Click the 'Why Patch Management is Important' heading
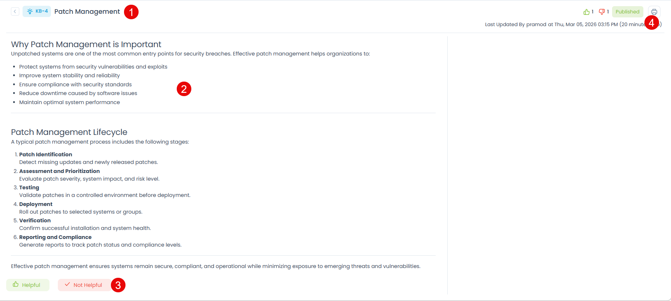Image resolution: width=671 pixels, height=301 pixels. click(86, 44)
